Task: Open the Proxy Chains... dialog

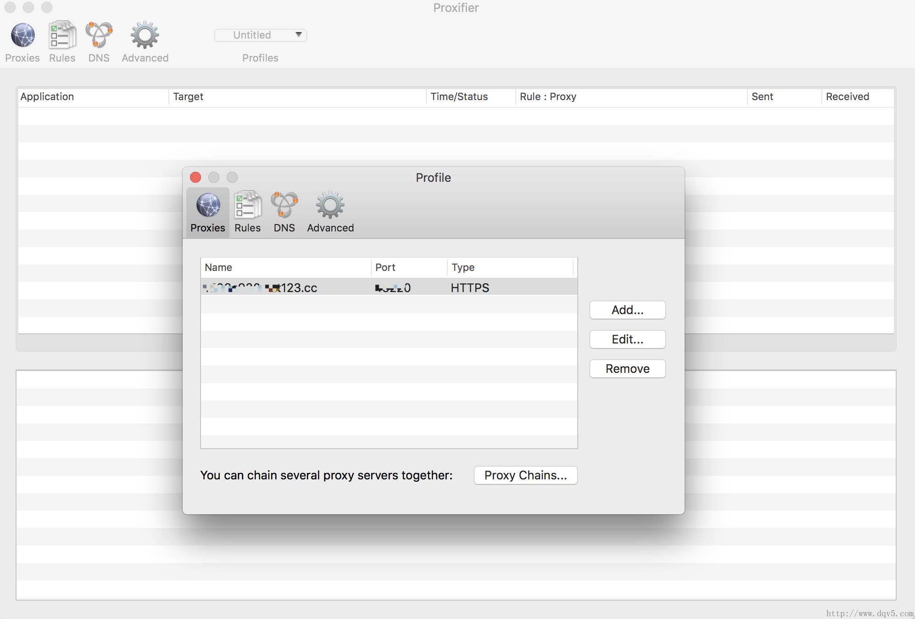Action: pos(525,475)
